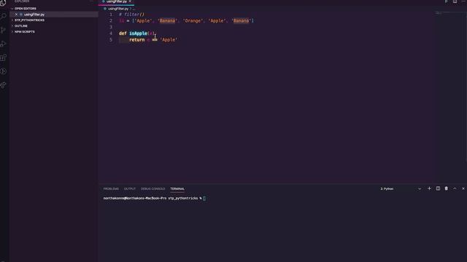
Task: Split the editor to the right
Action: click(455, 1)
